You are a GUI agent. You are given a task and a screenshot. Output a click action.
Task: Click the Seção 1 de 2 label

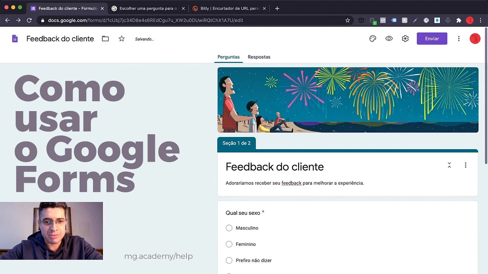pyautogui.click(x=236, y=143)
